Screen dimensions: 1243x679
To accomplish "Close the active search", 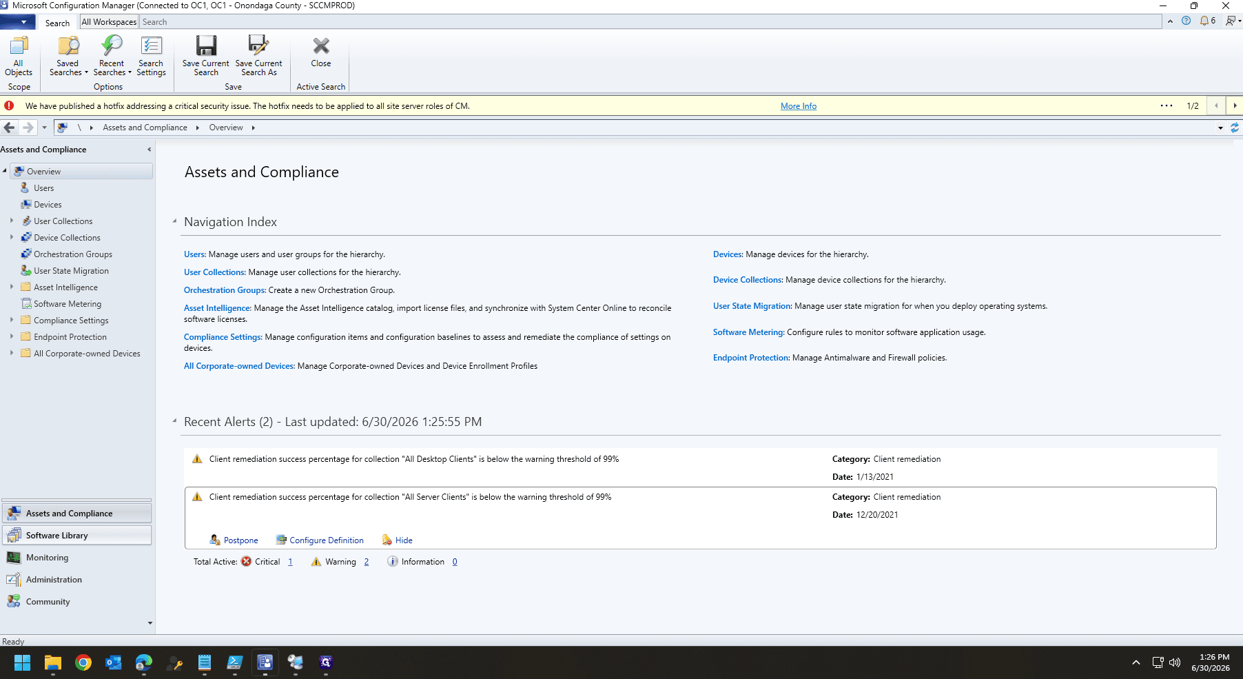I will (321, 52).
